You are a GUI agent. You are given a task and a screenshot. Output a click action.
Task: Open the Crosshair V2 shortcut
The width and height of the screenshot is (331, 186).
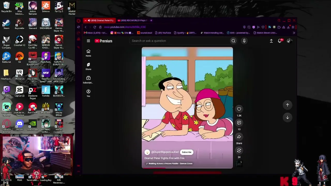(x=20, y=41)
